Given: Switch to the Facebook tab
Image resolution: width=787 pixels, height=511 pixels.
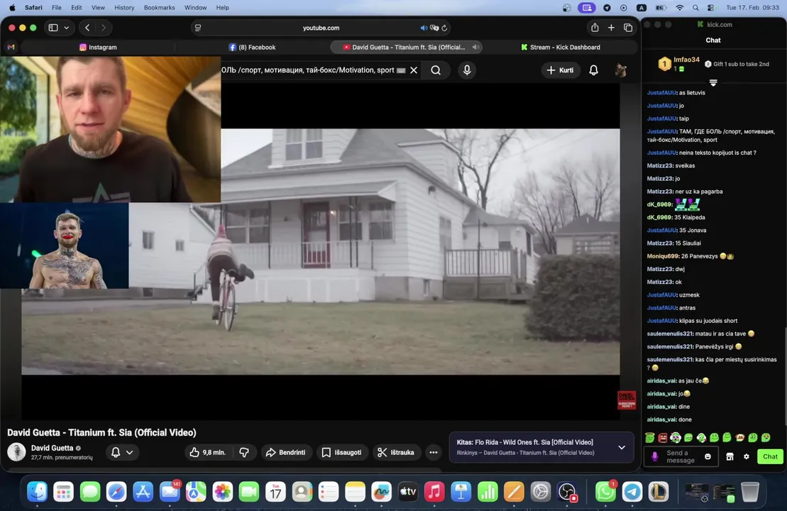Looking at the screenshot, I should click(252, 47).
